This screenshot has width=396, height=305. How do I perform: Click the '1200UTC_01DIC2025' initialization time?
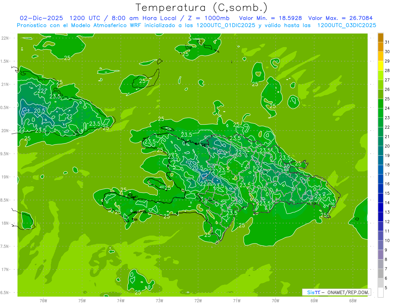coord(226,25)
